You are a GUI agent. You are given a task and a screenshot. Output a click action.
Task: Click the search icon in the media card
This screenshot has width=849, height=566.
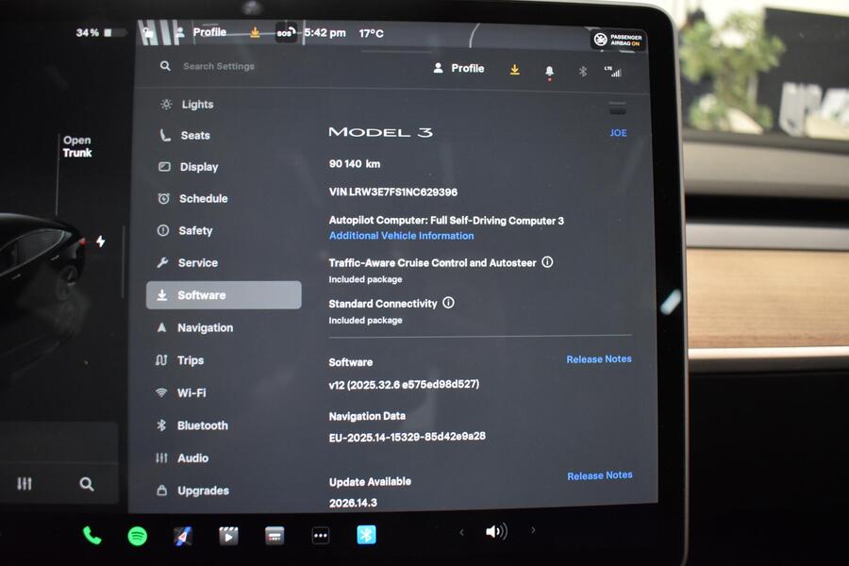[x=87, y=484]
